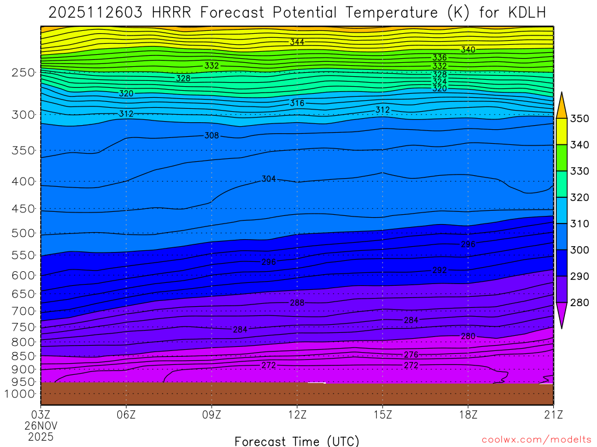The width and height of the screenshot is (597, 447).
Task: Select the 1000 pressure axis label
Action: [x=20, y=394]
